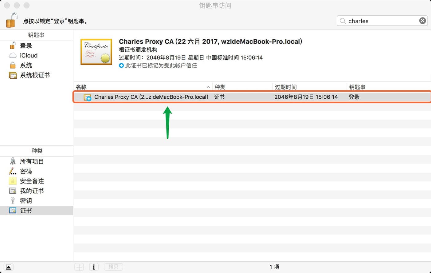The image size is (431, 273).
Task: Click the 种类 sidebar header
Action: [37, 151]
